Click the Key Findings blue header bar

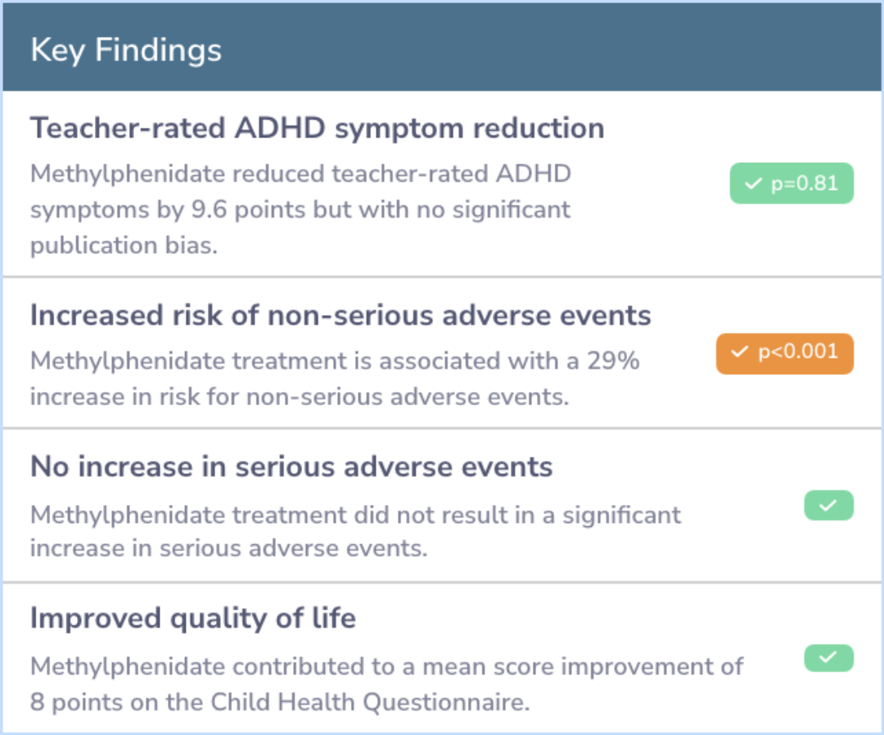point(442,47)
